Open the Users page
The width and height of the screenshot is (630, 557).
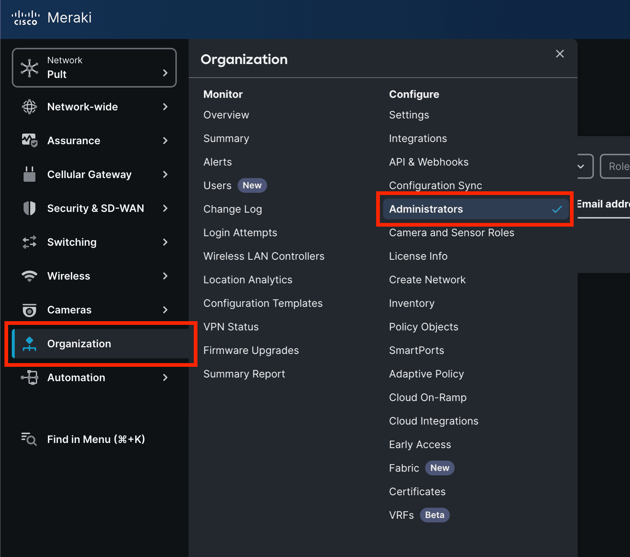tap(217, 185)
